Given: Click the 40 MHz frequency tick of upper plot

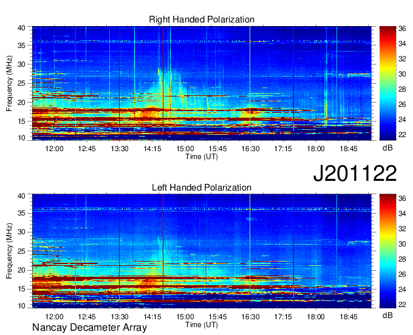Looking at the screenshot, I should click(21, 28).
